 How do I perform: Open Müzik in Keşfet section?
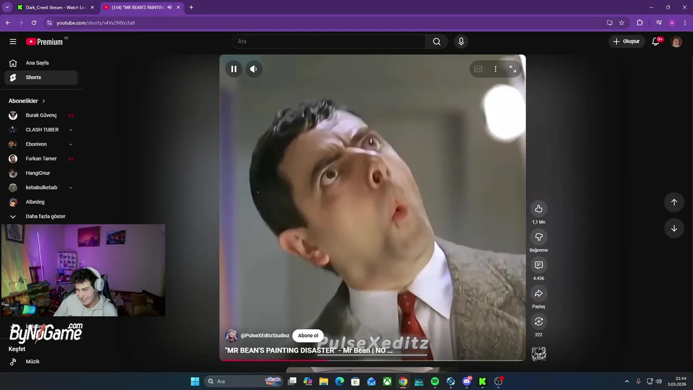click(41, 361)
